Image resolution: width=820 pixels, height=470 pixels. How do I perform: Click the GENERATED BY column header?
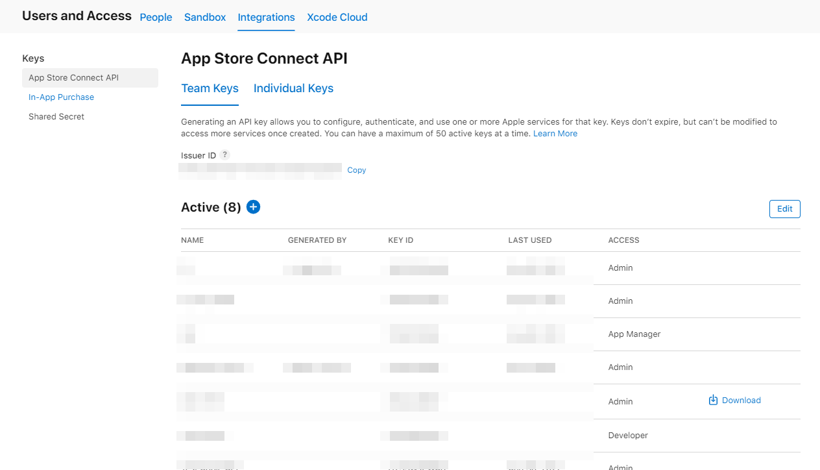tap(317, 240)
